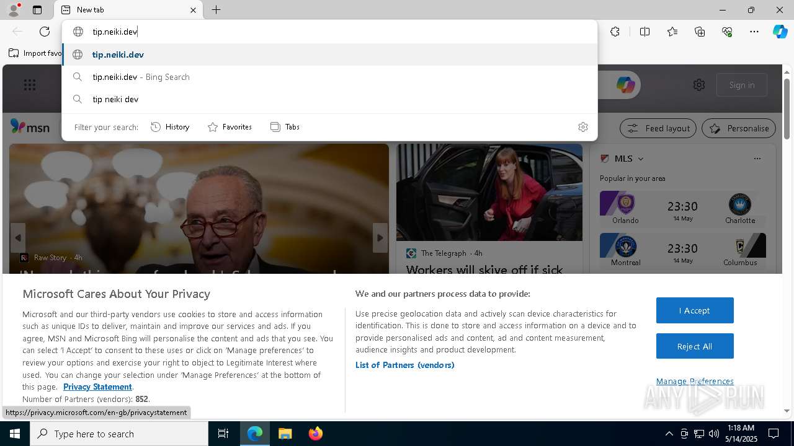
Task: Select the New tab tab
Action: 129,10
